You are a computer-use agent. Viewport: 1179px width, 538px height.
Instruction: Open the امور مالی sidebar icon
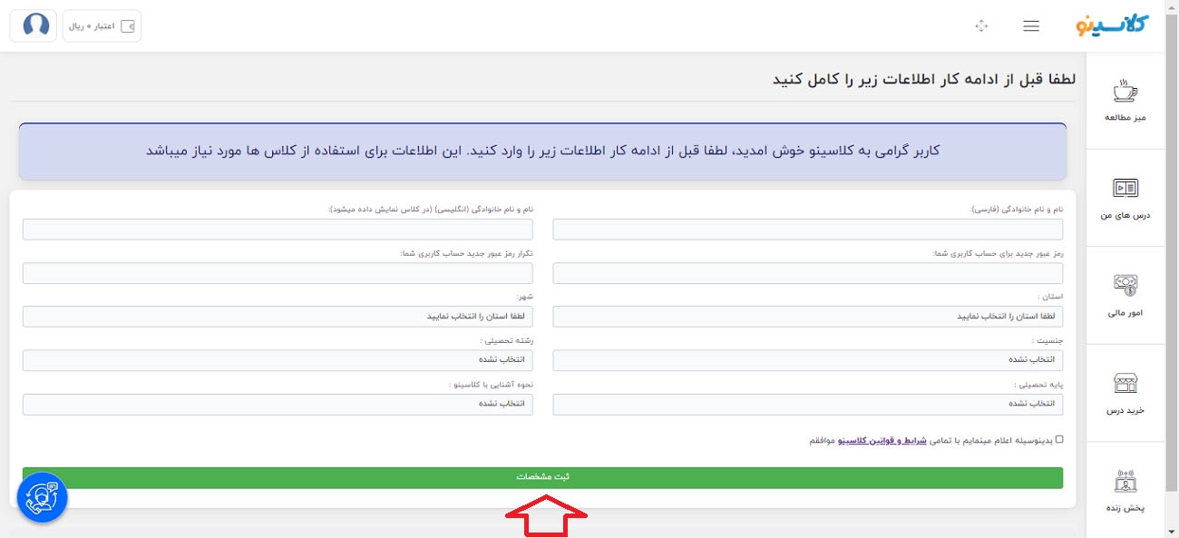click(x=1125, y=289)
